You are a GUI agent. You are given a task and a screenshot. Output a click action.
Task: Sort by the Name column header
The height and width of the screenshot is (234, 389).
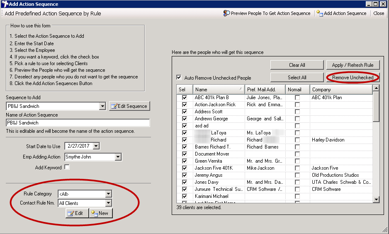[x=219, y=90]
